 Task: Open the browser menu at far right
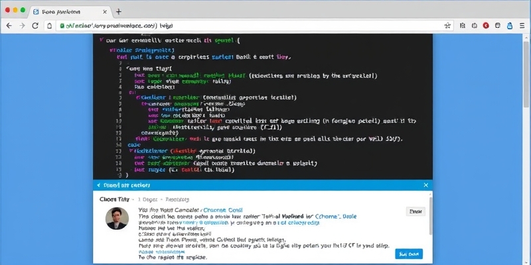click(x=521, y=25)
